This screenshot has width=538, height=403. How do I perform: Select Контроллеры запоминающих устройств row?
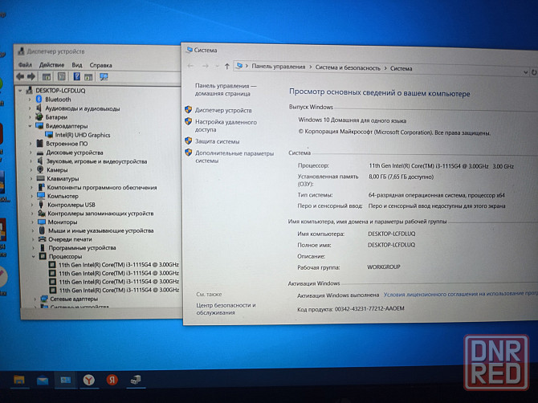pyautogui.click(x=100, y=214)
